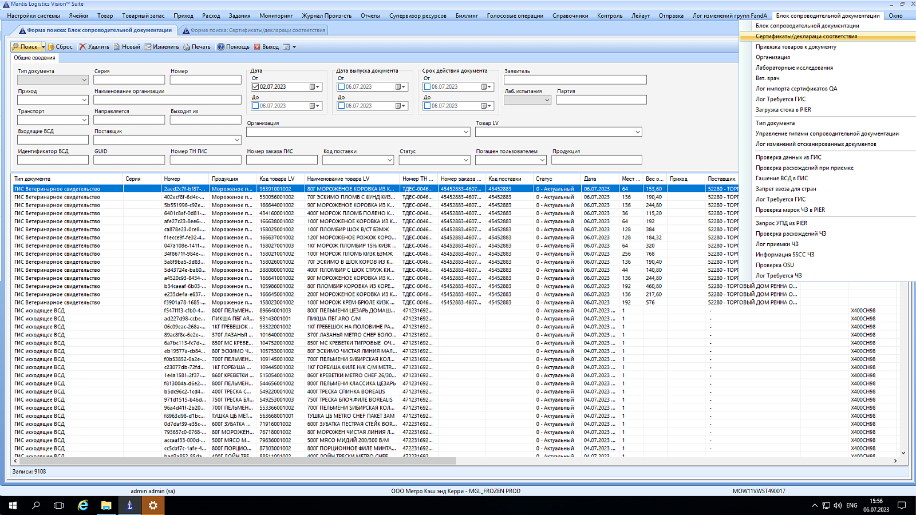Open calendar for Дата До field

(315, 106)
